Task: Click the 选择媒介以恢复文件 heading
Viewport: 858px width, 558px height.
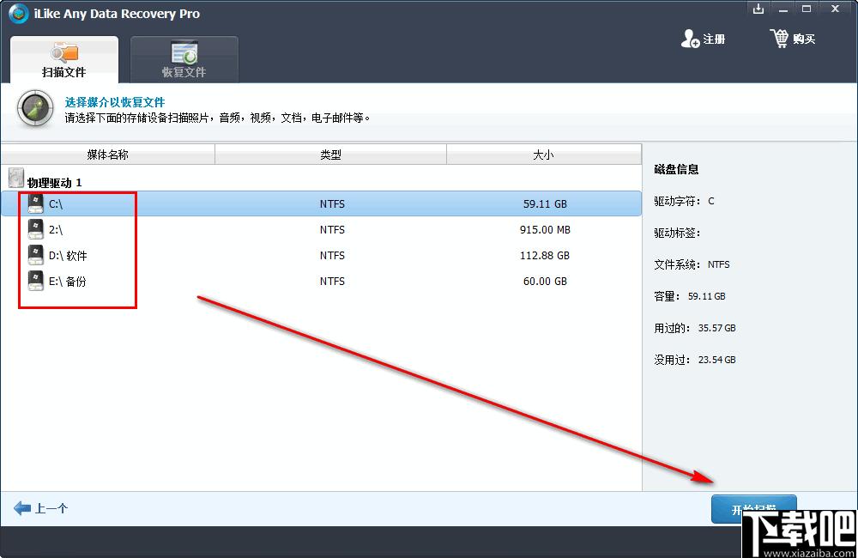Action: click(x=115, y=102)
